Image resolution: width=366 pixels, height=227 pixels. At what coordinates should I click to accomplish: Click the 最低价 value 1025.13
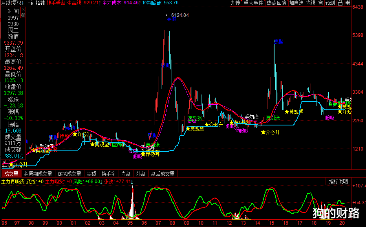click(13, 81)
